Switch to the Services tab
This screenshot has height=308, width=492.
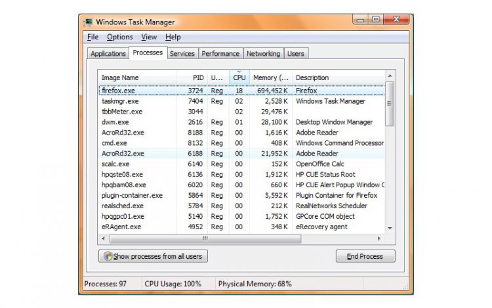tap(182, 54)
